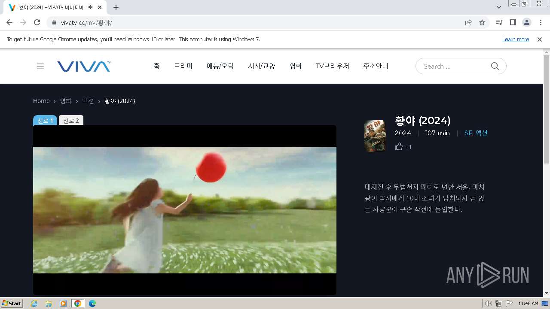Click the address bar URL

[x=86, y=22]
